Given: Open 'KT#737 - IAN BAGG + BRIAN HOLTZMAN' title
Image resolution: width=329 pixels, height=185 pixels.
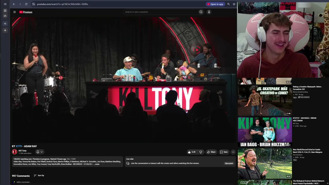Looking at the screenshot, I should [x=305, y=119].
